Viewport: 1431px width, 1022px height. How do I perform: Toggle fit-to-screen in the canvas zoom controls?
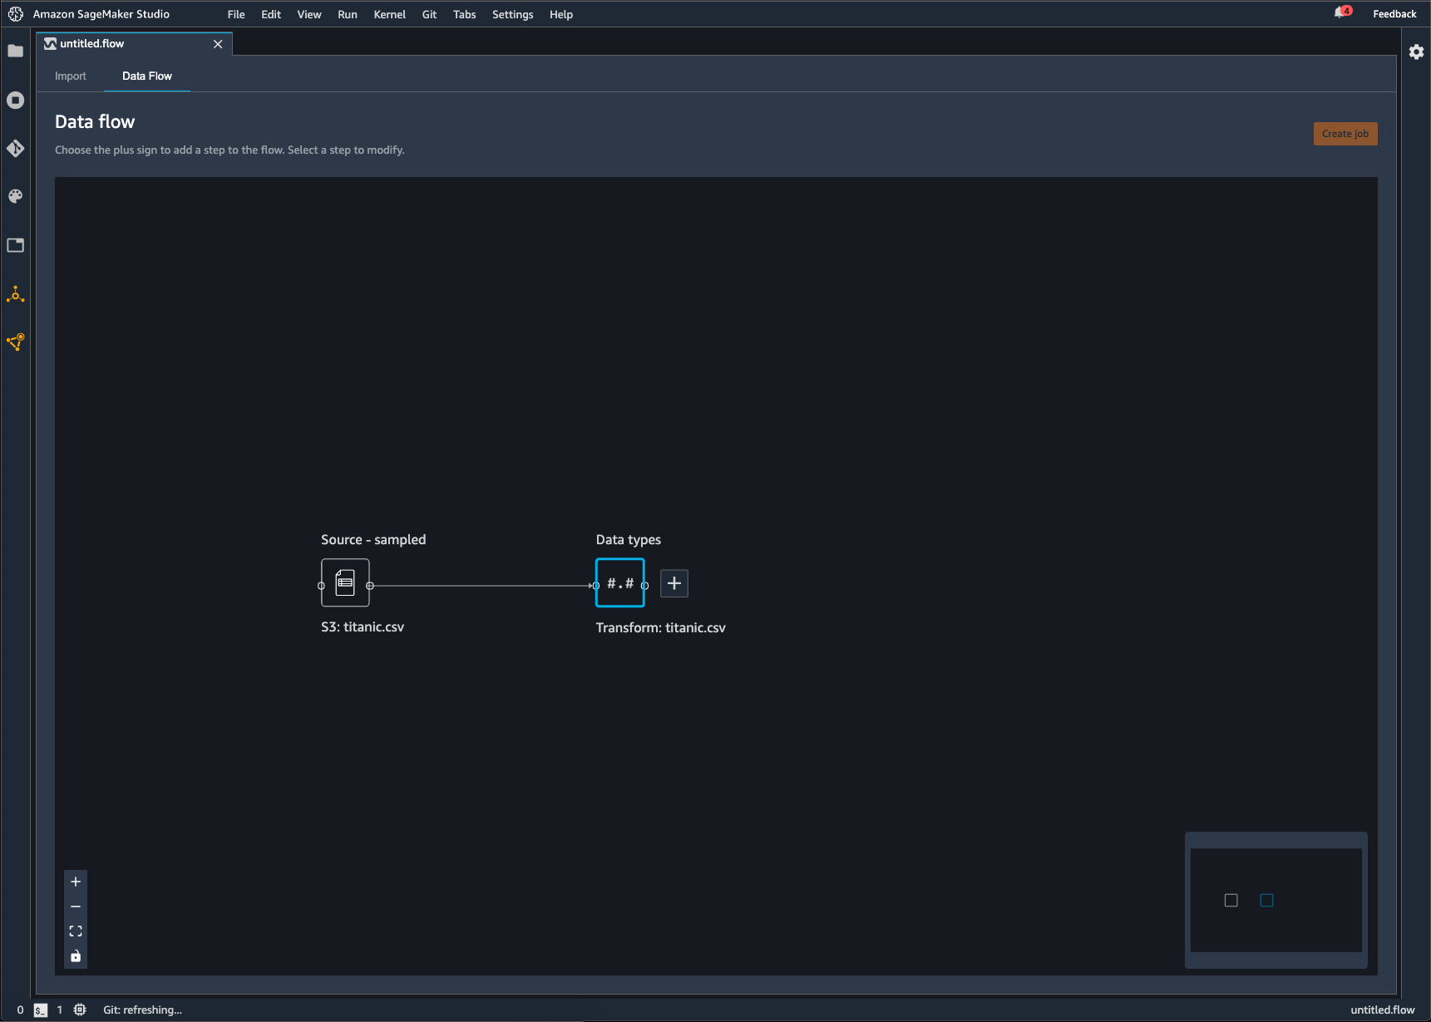[x=76, y=931]
